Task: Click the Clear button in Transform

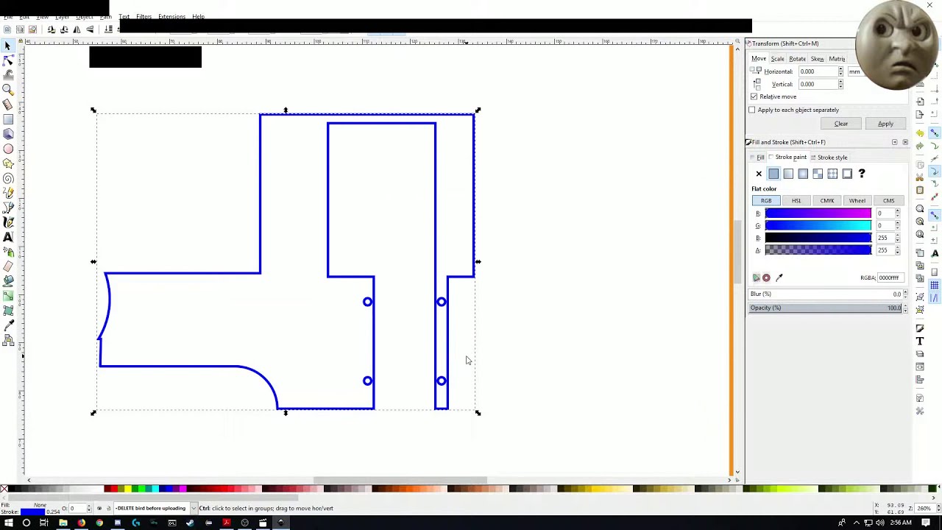Action: (x=841, y=124)
